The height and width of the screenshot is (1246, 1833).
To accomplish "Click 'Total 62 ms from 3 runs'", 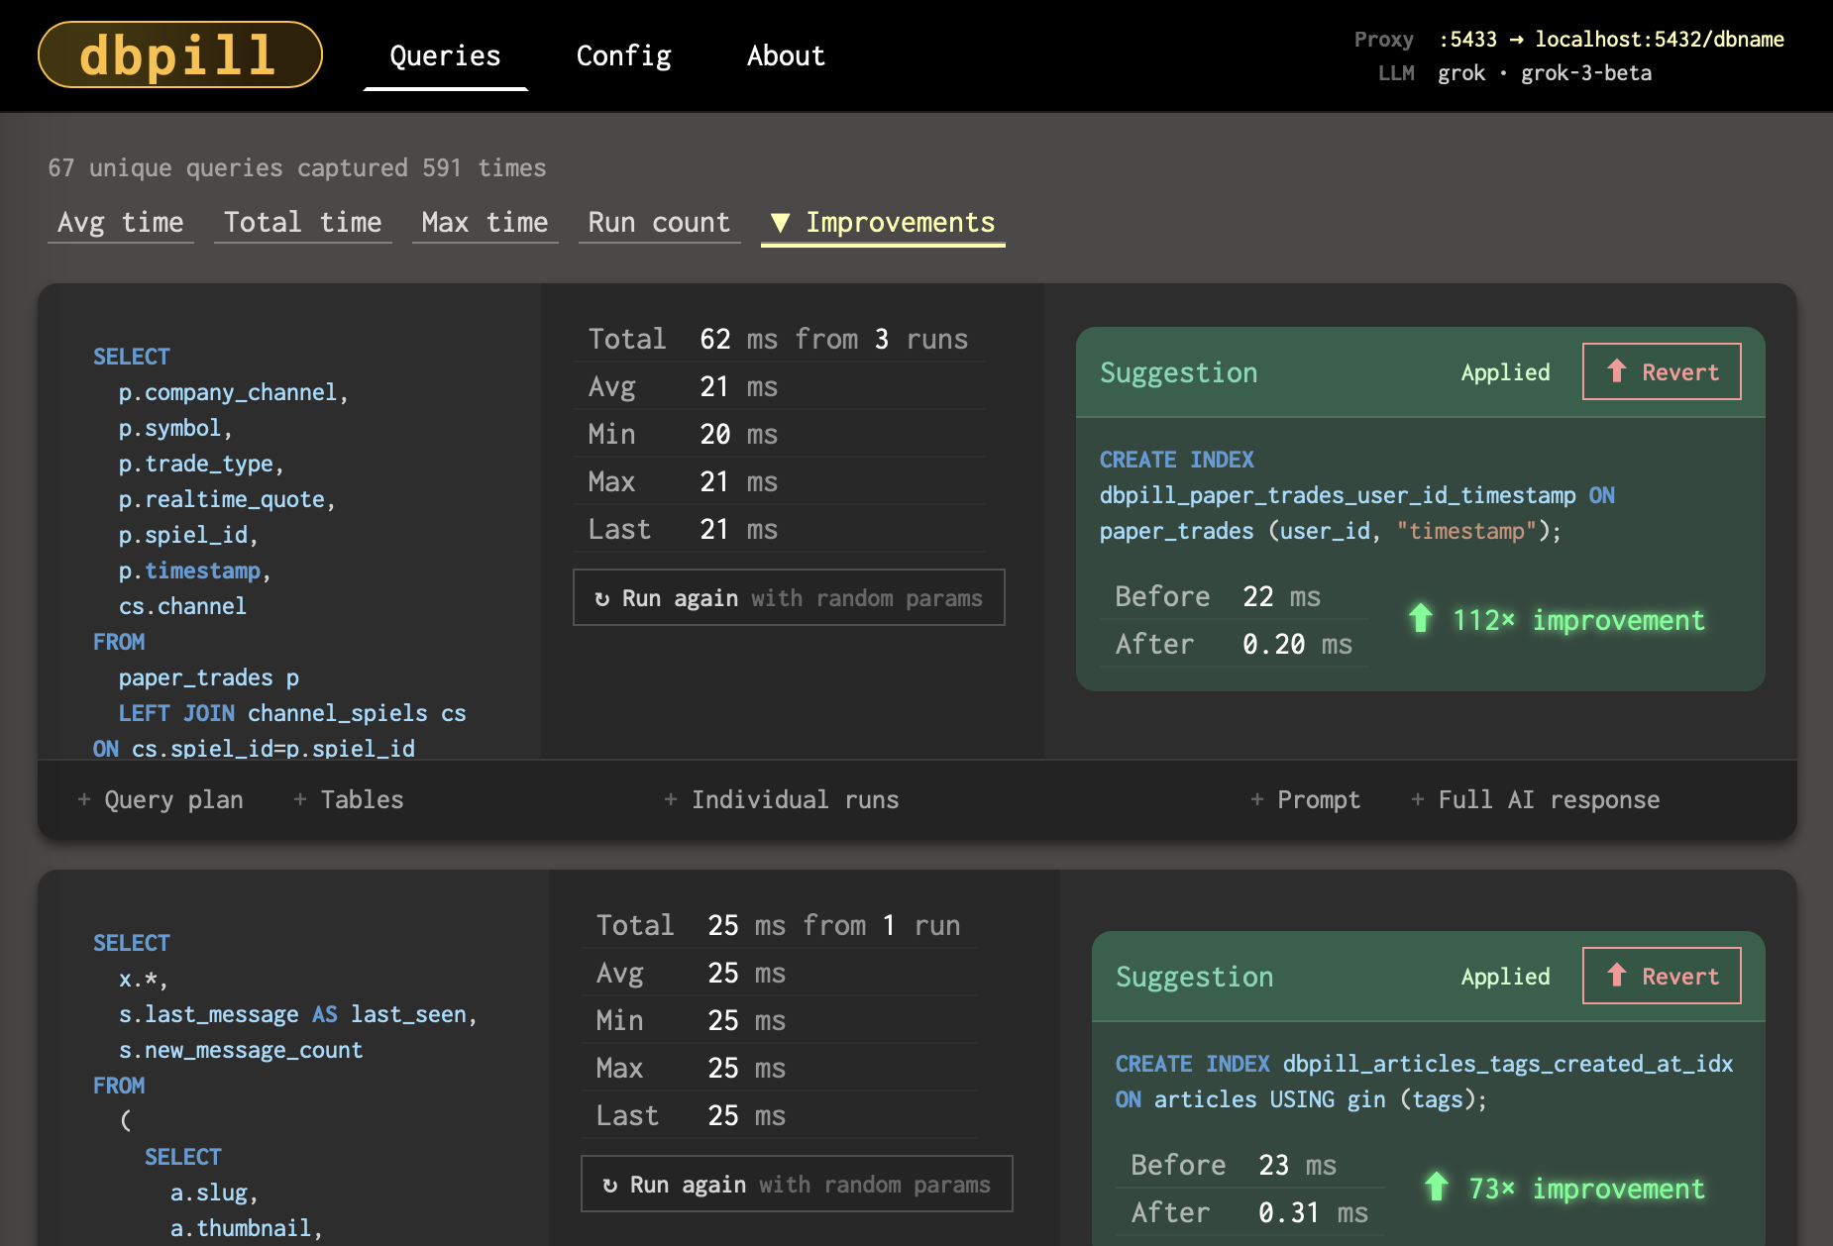I will click(779, 339).
